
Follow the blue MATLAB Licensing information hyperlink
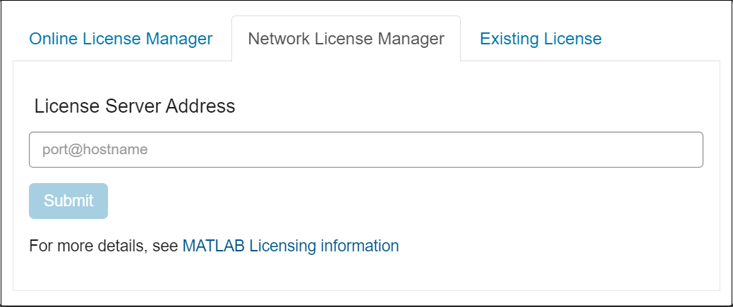(x=291, y=246)
